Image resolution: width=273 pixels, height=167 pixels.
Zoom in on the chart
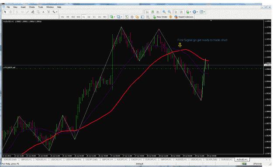(x=164, y=12)
